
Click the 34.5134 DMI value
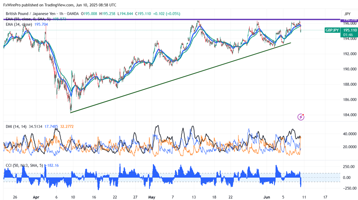[35, 126]
